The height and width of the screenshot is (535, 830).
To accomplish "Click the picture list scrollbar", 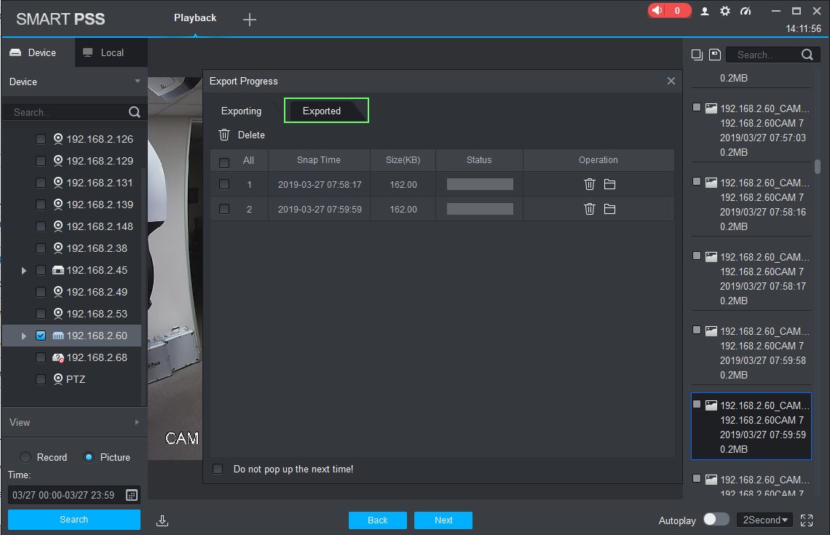I will coord(818,167).
